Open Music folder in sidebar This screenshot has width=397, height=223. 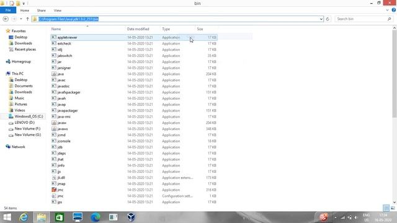19,98
